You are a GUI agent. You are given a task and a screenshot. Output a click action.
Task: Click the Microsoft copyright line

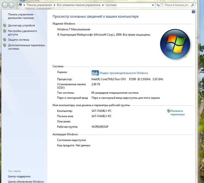coord(104,35)
